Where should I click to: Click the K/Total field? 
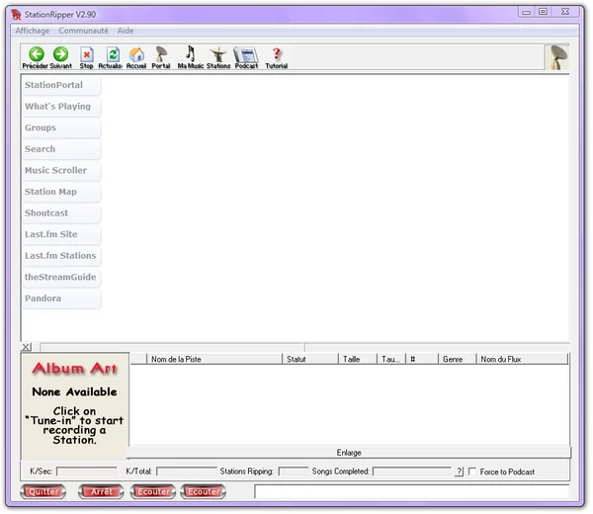(187, 471)
